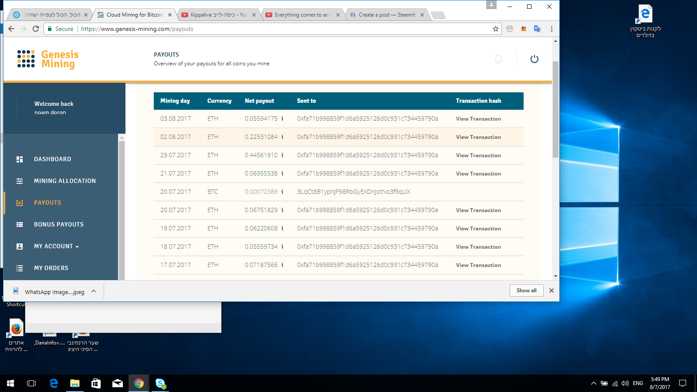This screenshot has height=392, width=697.
Task: Click the Dashboard grid icon
Action: pos(20,159)
